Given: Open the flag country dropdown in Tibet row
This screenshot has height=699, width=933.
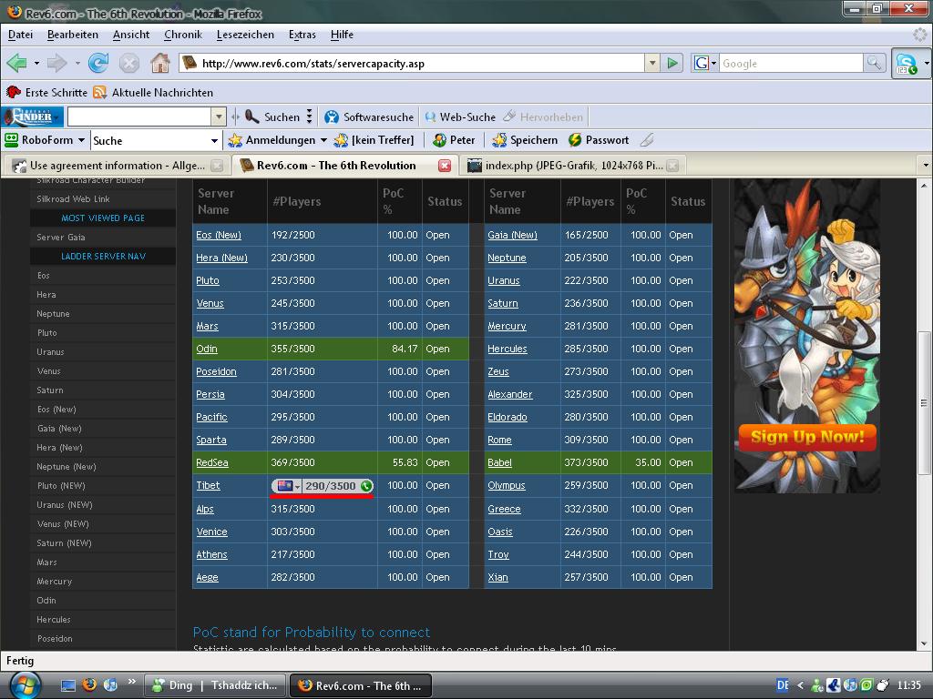Looking at the screenshot, I should [x=297, y=486].
